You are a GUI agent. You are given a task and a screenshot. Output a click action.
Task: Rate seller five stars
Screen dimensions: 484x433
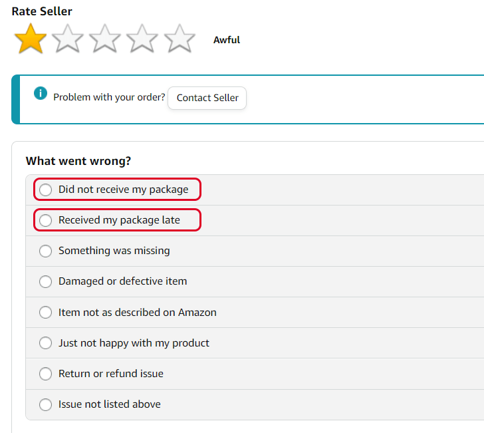point(180,39)
